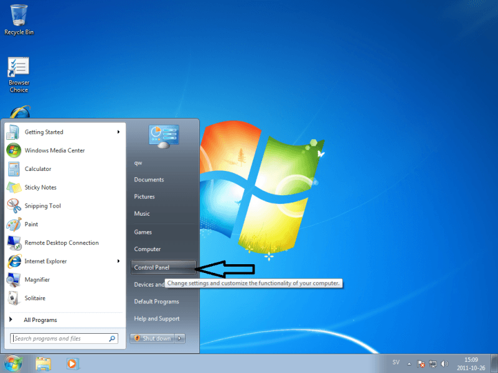Select the Solitaire label
Image resolution: width=498 pixels, height=373 pixels.
point(35,298)
